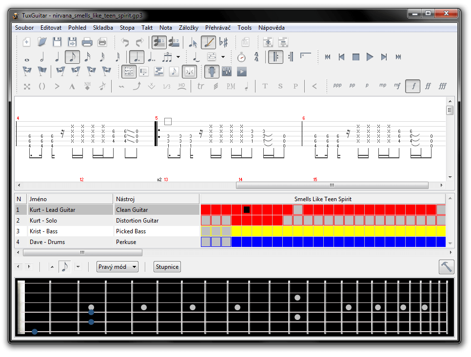Select the eighth note duration
The height and width of the screenshot is (357, 471).
(72, 57)
